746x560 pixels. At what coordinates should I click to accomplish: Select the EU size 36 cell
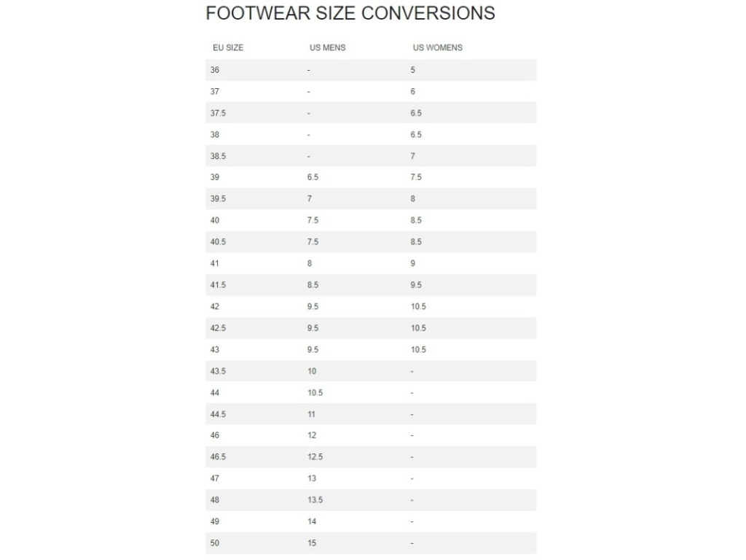pyautogui.click(x=215, y=70)
